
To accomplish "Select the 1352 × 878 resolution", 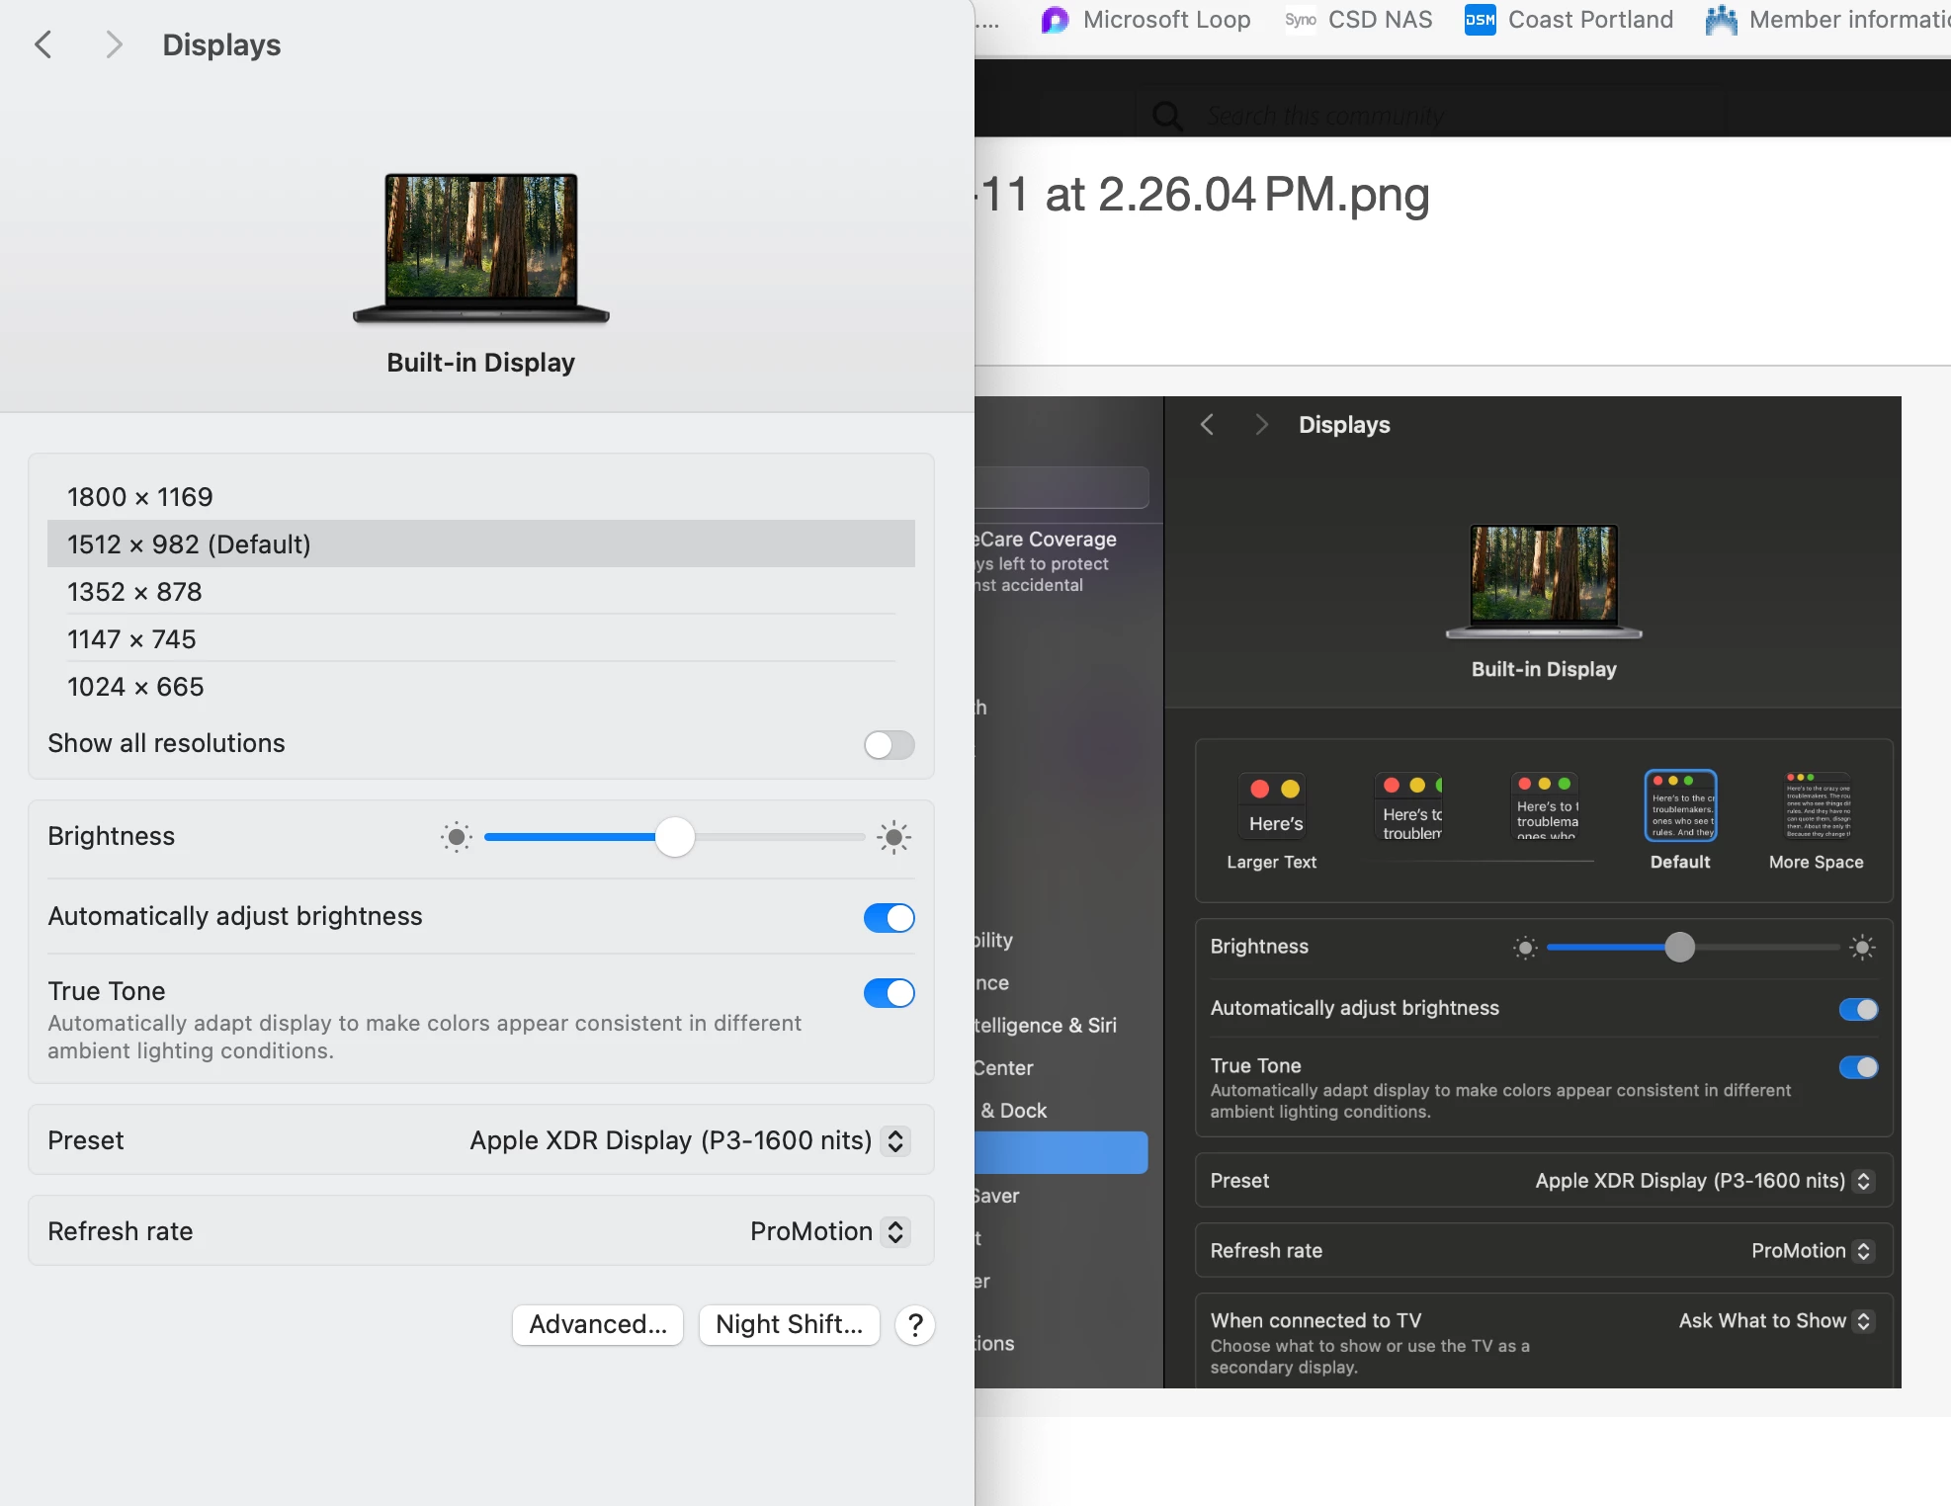I will point(134,592).
